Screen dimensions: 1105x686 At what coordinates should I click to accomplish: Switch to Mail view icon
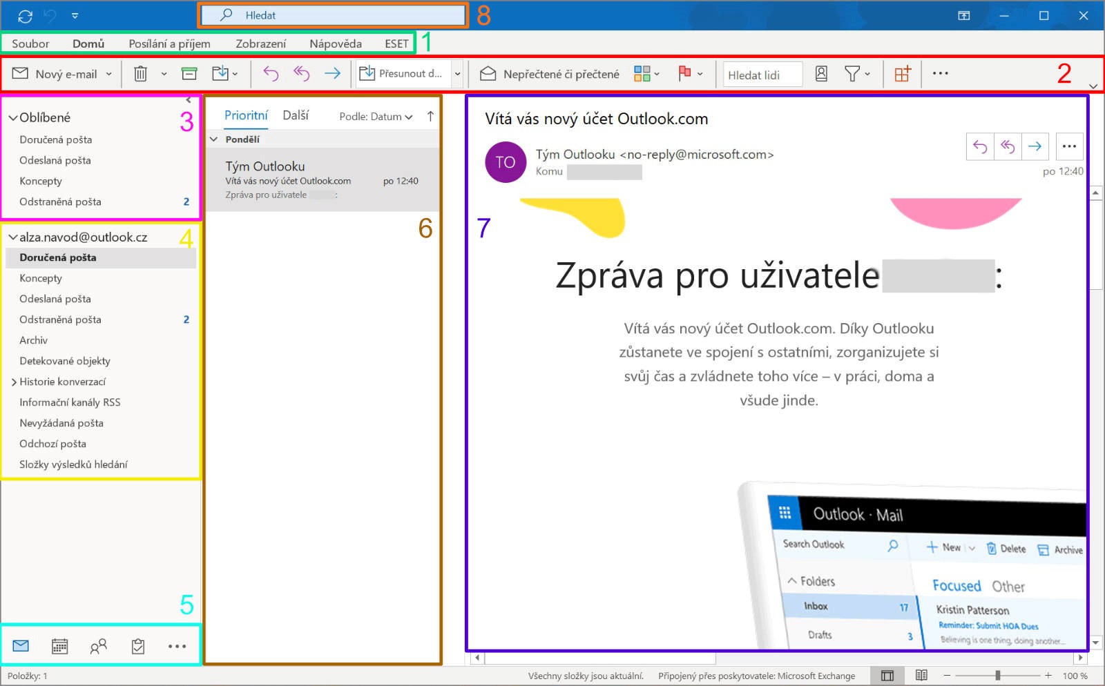(21, 646)
